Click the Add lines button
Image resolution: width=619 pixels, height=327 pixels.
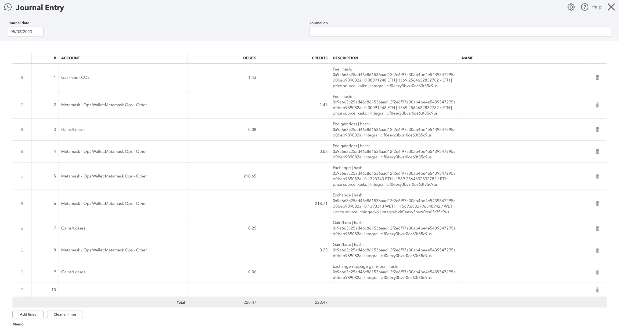[x=28, y=314]
